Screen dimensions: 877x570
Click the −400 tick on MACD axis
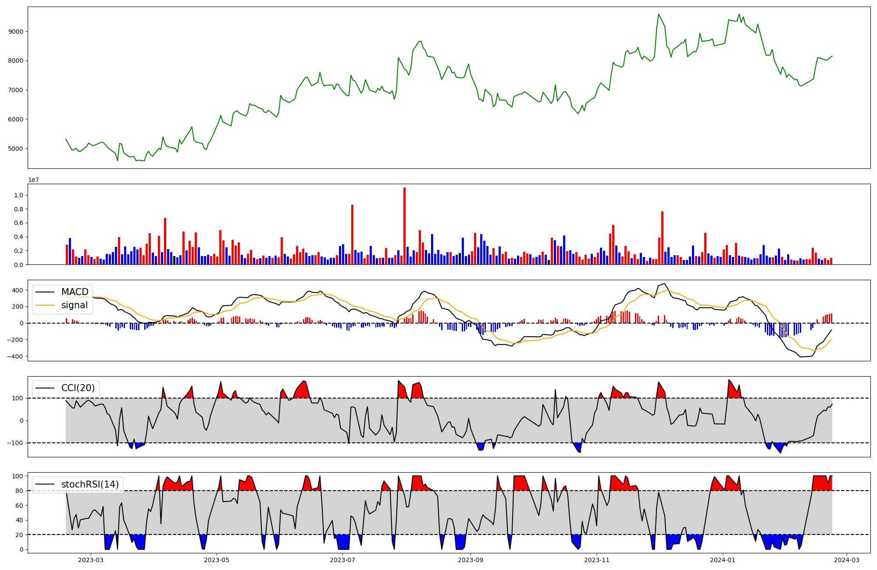point(15,356)
